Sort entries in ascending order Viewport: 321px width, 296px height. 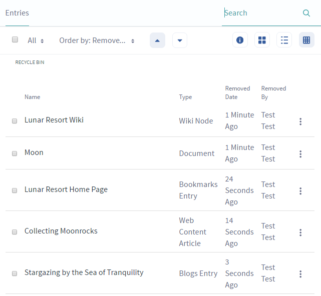tap(157, 40)
